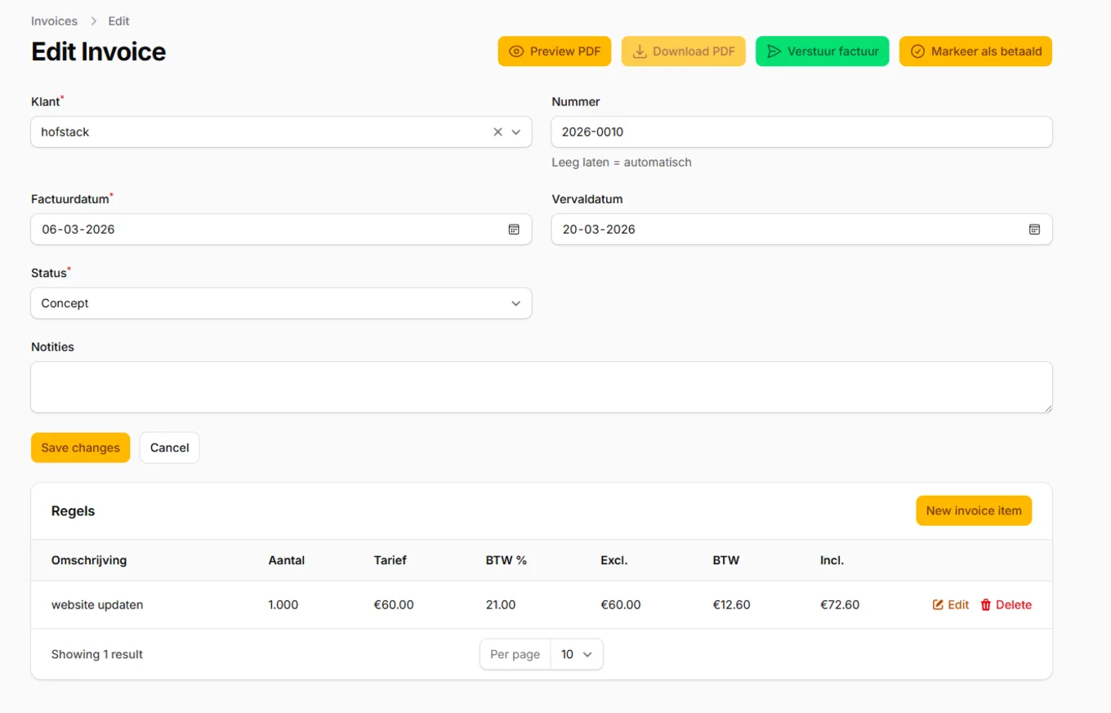
Task: Open the calendar picker for Factuurdatum
Action: 514,229
